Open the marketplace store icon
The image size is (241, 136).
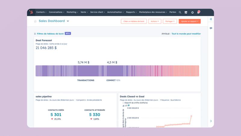coord(186,12)
